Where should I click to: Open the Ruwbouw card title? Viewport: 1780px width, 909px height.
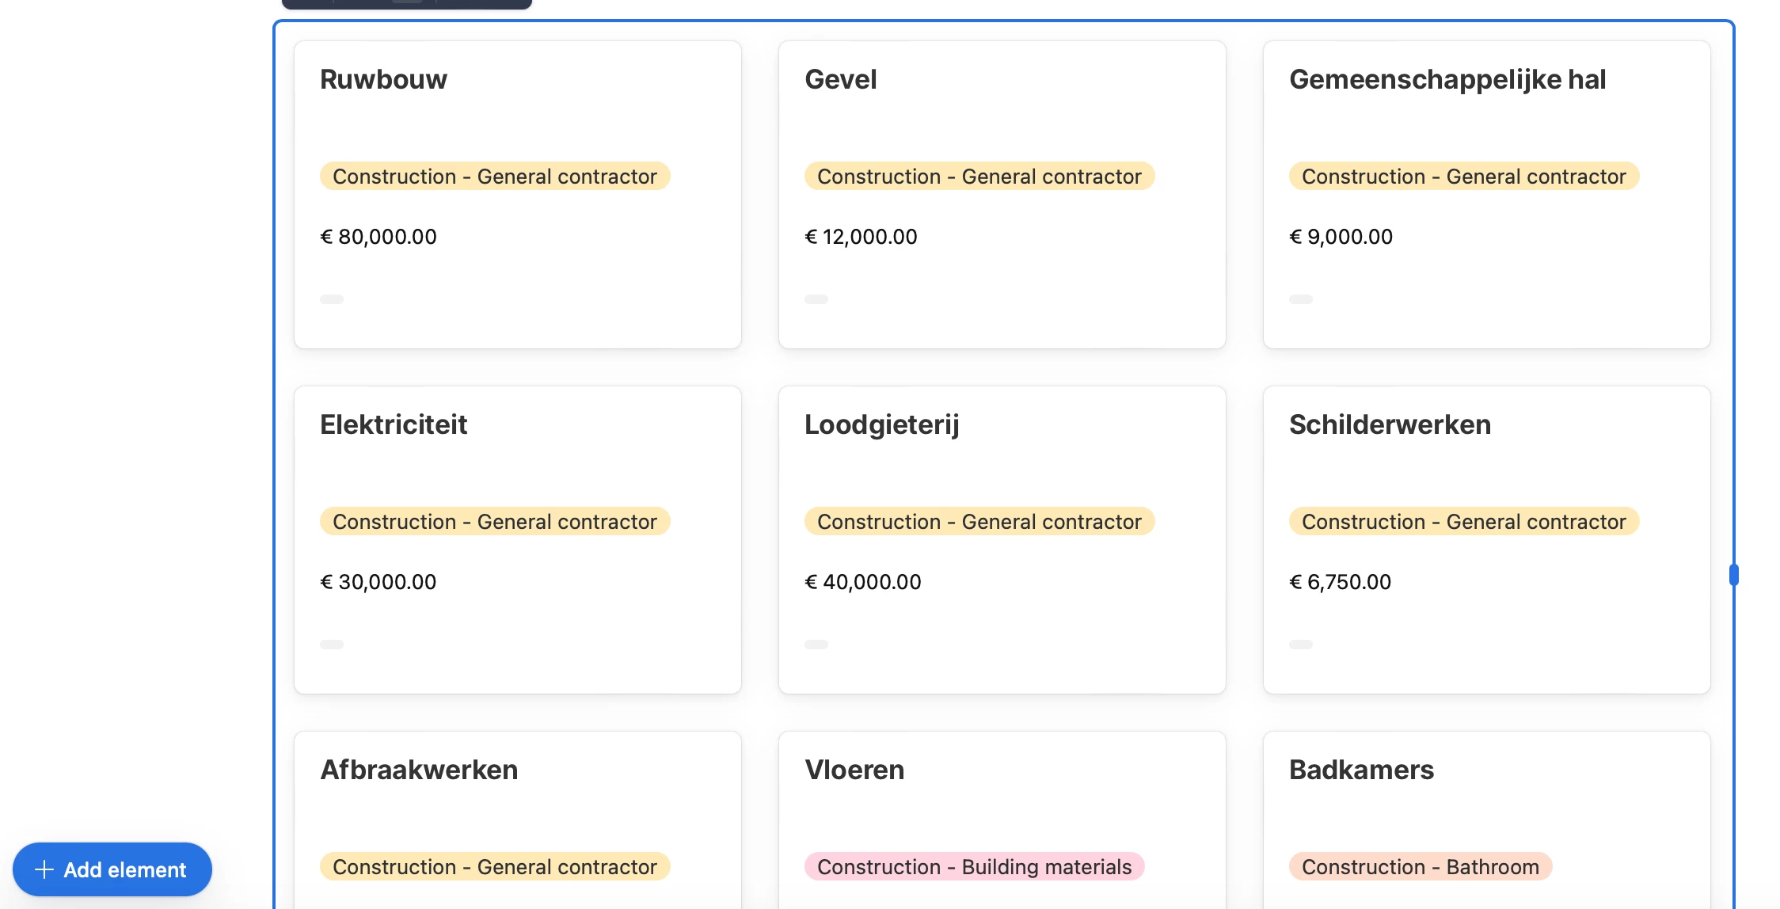pyautogui.click(x=383, y=79)
